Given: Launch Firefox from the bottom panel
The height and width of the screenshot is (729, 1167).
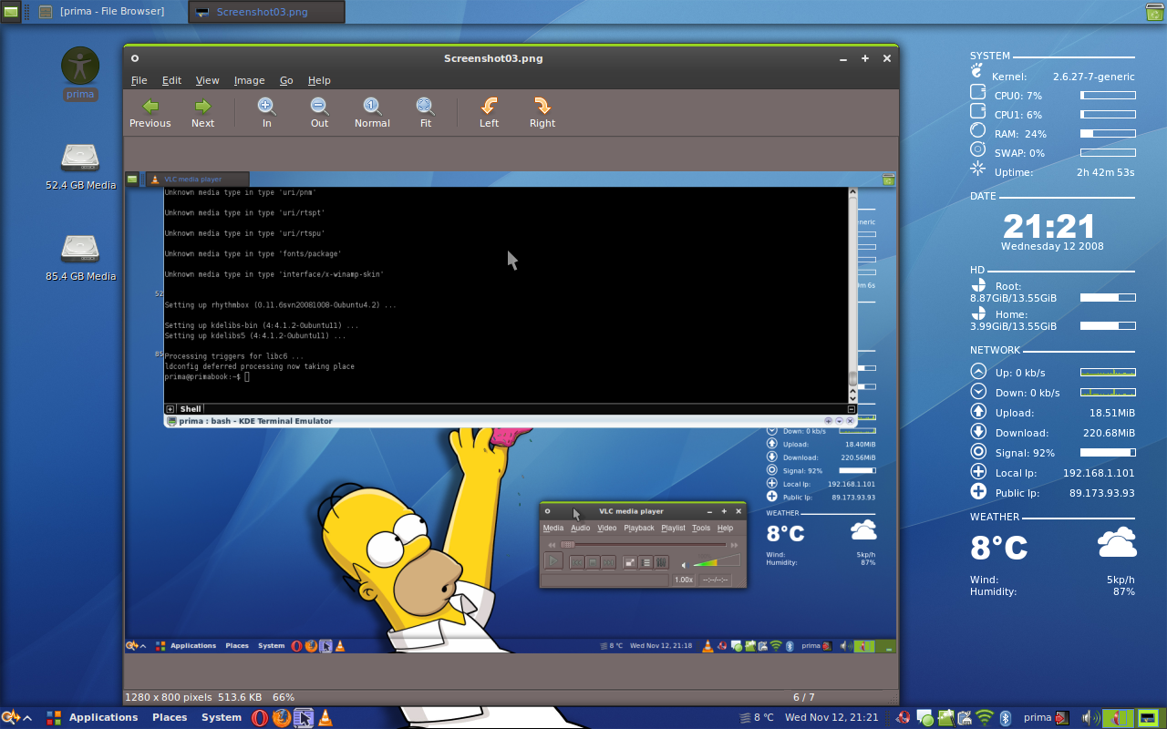Looking at the screenshot, I should (x=282, y=718).
